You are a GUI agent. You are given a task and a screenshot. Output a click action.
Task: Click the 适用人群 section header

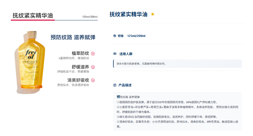tap(126, 54)
